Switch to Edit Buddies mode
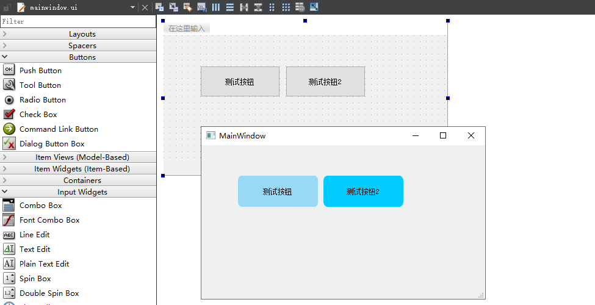 tap(187, 7)
